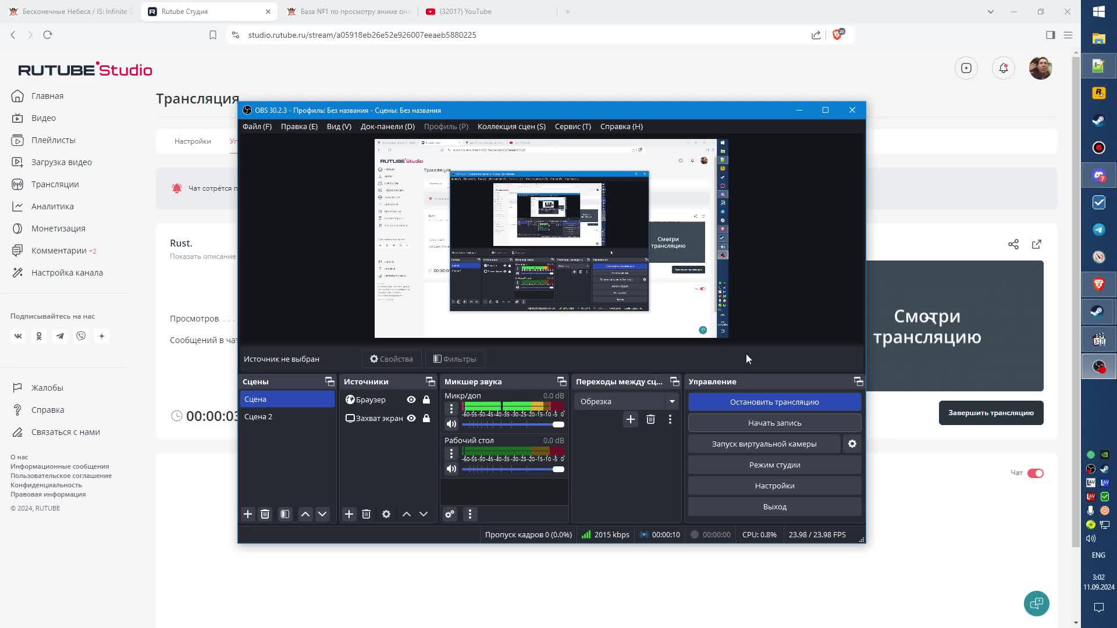Move source down with arrow icon
1117x628 pixels.
pos(424,514)
